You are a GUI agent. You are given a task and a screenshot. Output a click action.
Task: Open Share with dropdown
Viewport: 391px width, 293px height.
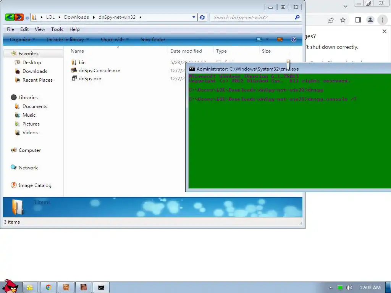click(115, 40)
